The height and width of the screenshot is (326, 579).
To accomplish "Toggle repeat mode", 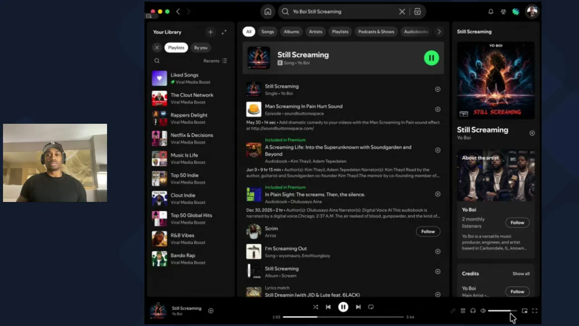I will (371, 307).
